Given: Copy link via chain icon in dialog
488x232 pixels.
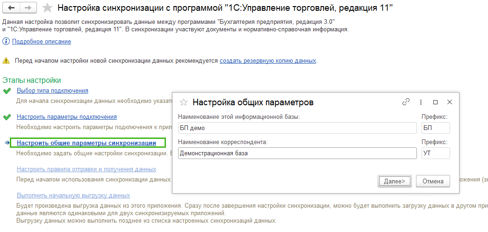Looking at the screenshot, I should pyautogui.click(x=406, y=102).
